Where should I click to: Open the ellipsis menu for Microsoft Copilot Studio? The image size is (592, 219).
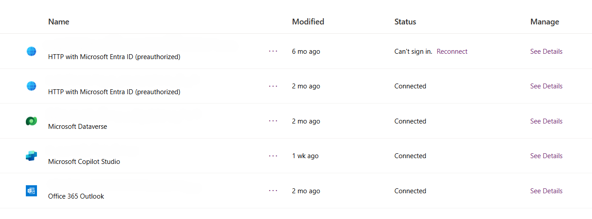(x=273, y=156)
